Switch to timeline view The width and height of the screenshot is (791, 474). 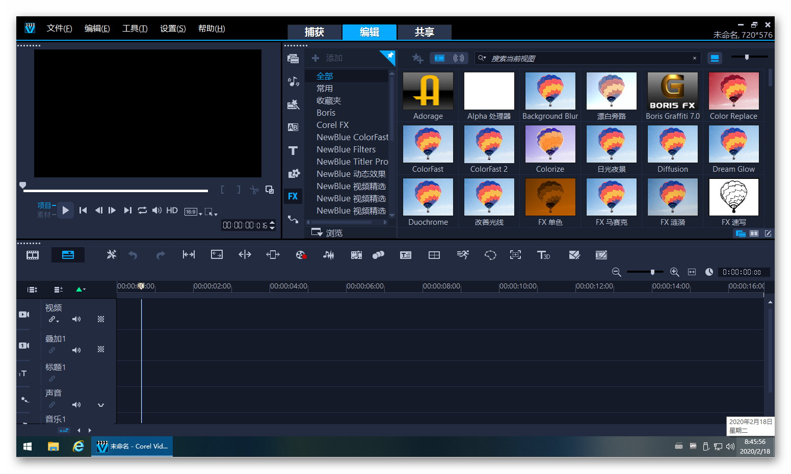tap(68, 255)
